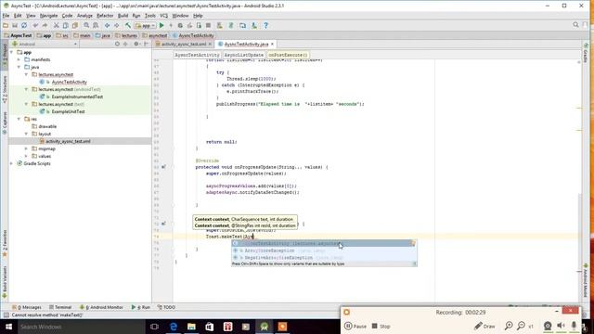Select ExampleInstrumentedTest in project tree
Viewport: 594px width, 334px height.
[77, 96]
